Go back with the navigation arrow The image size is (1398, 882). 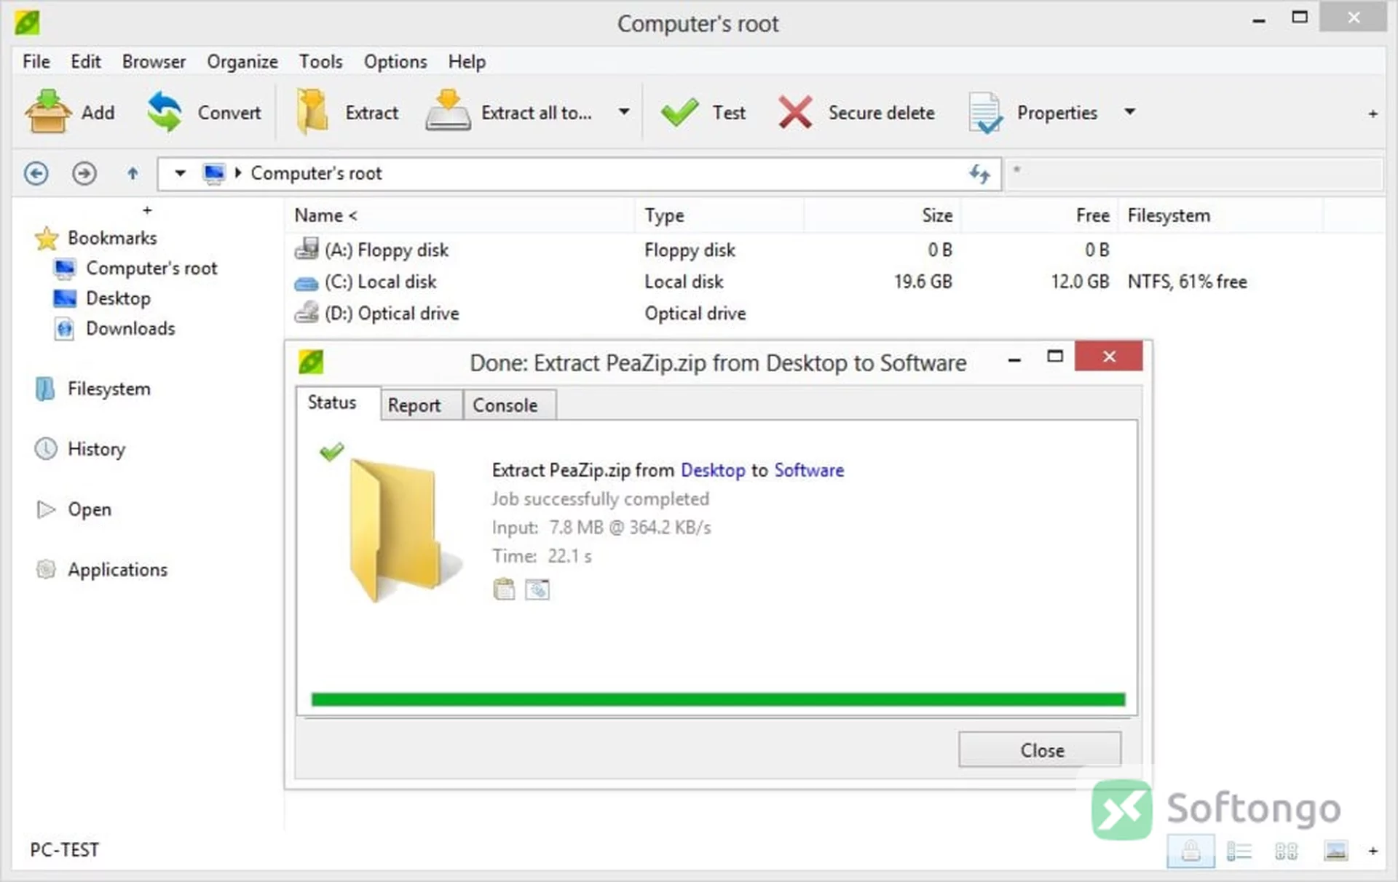tap(36, 173)
